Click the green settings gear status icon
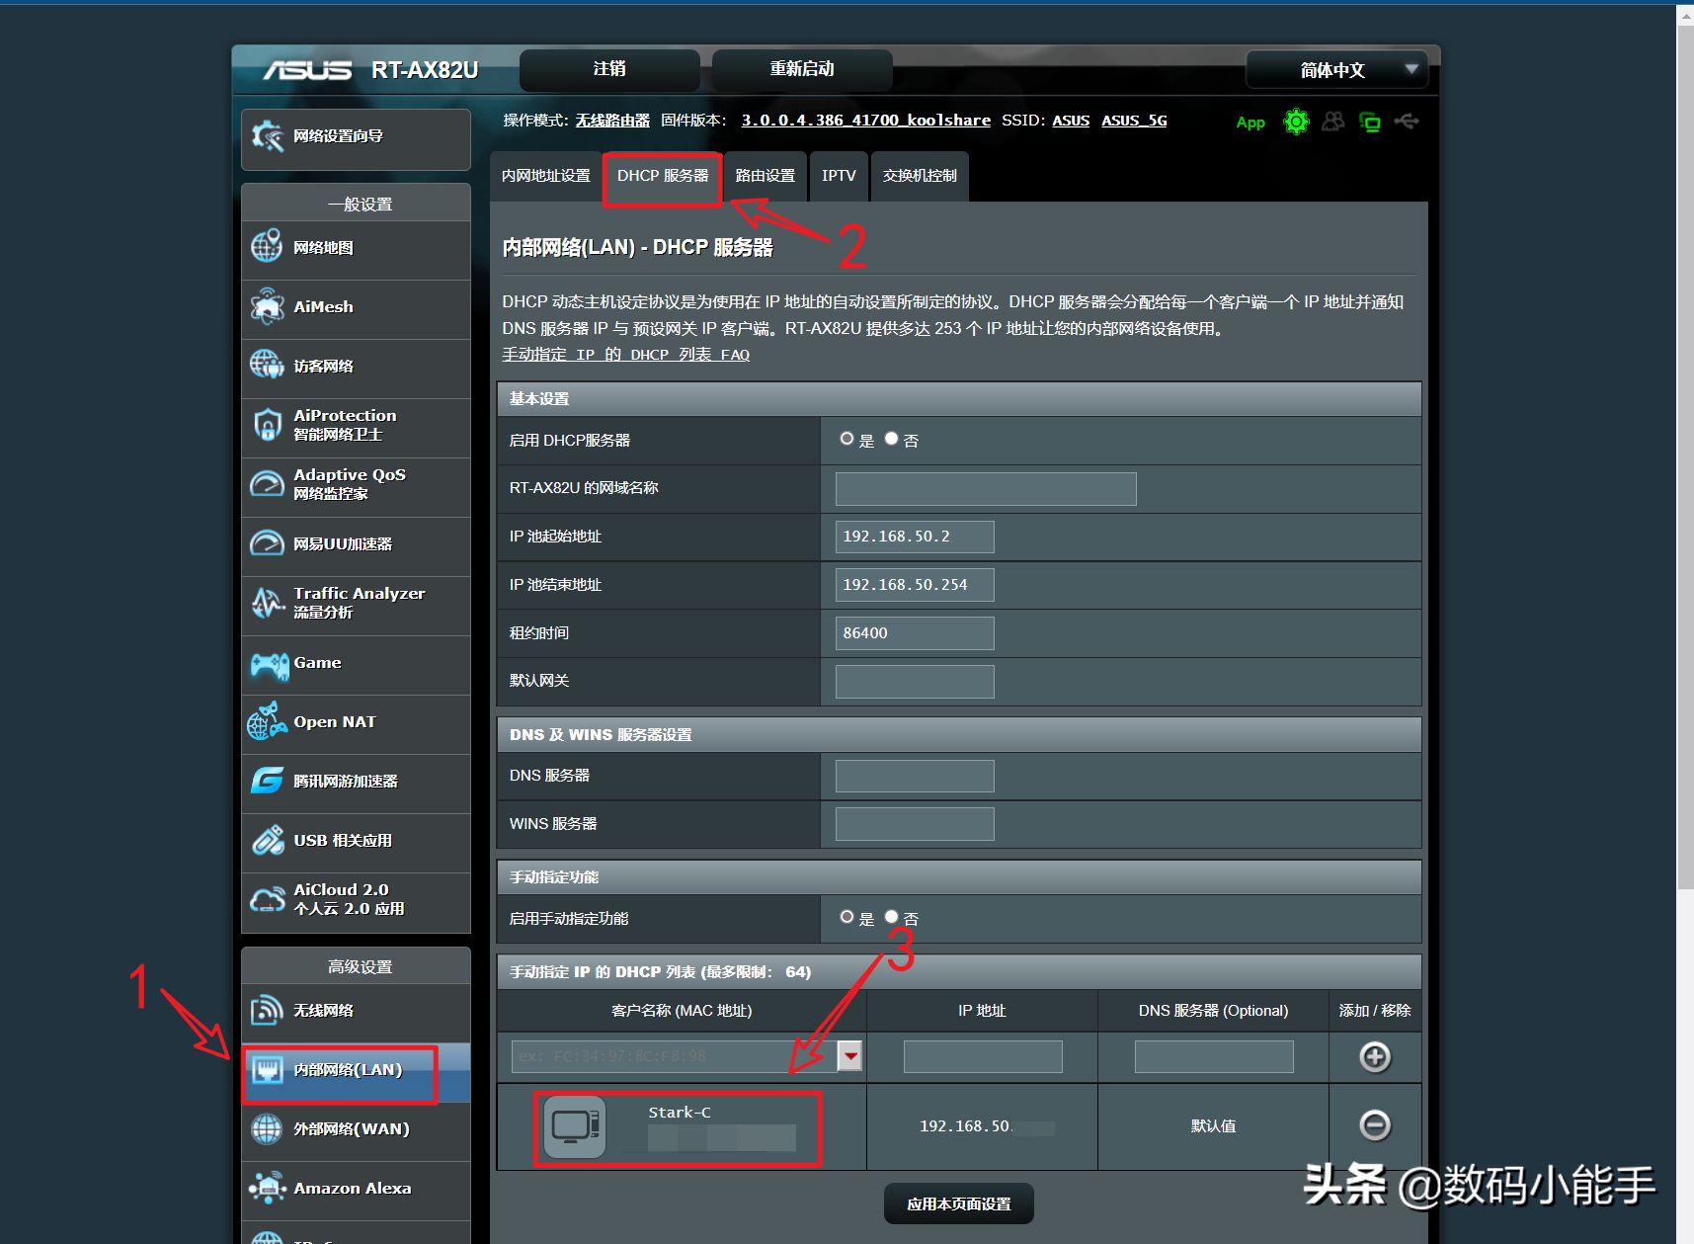Screen dimensions: 1694x1244 [x=1295, y=122]
